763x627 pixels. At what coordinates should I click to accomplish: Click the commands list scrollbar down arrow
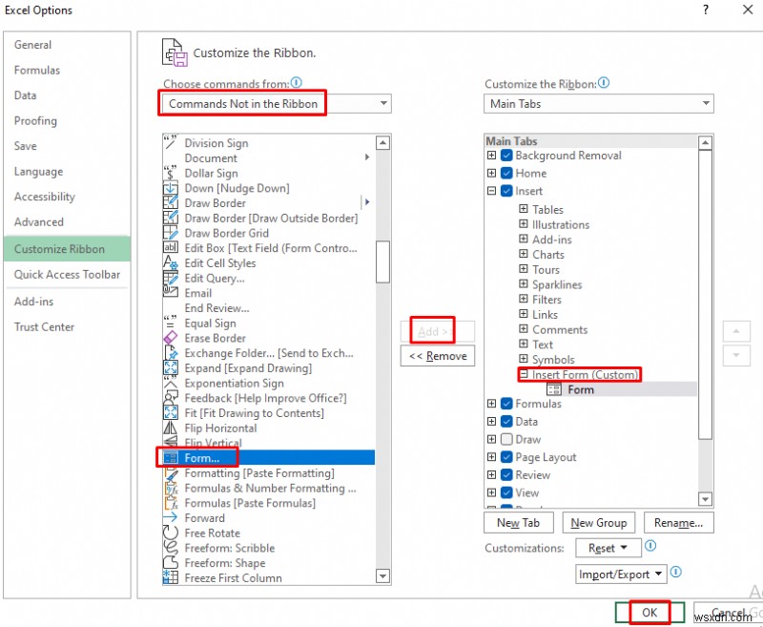click(x=382, y=576)
